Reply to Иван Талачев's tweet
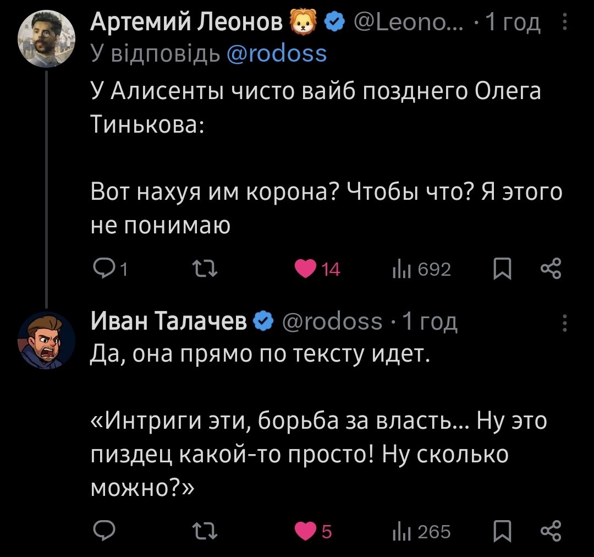 pyautogui.click(x=103, y=531)
